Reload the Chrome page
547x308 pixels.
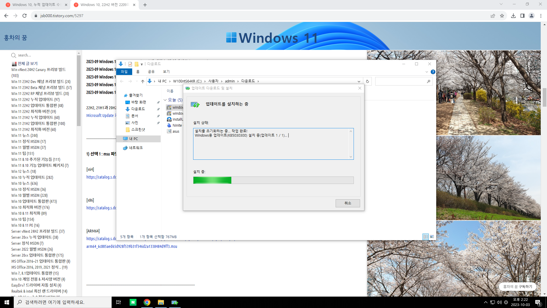25,16
